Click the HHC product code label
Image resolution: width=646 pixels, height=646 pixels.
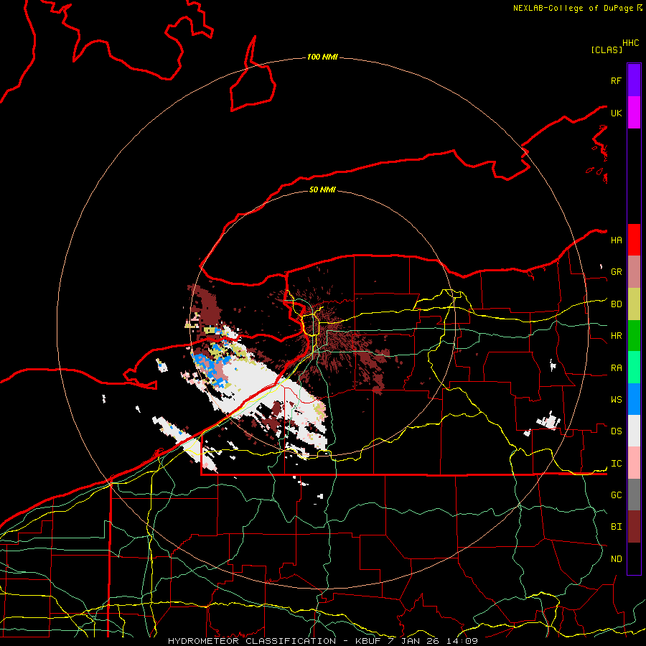pos(630,43)
